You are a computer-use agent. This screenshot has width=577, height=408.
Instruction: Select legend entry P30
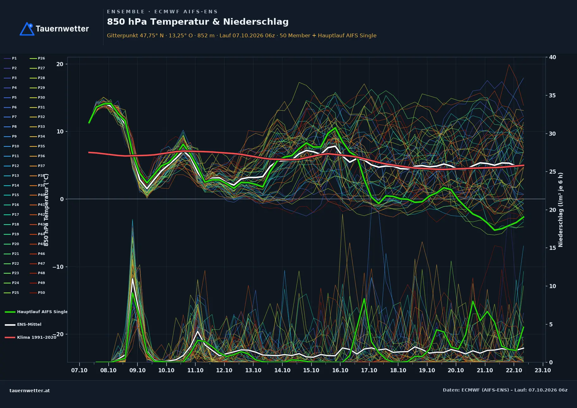tap(37, 97)
